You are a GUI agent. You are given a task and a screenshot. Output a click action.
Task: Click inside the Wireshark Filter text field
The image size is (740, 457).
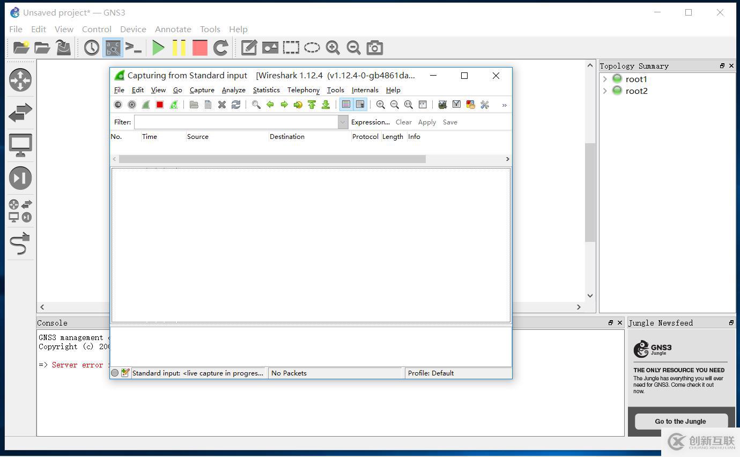click(236, 122)
